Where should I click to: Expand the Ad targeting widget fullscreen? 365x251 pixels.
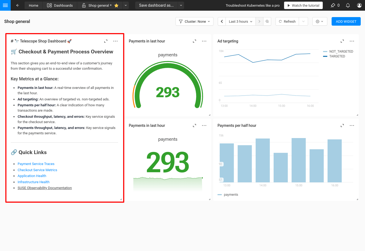342,41
